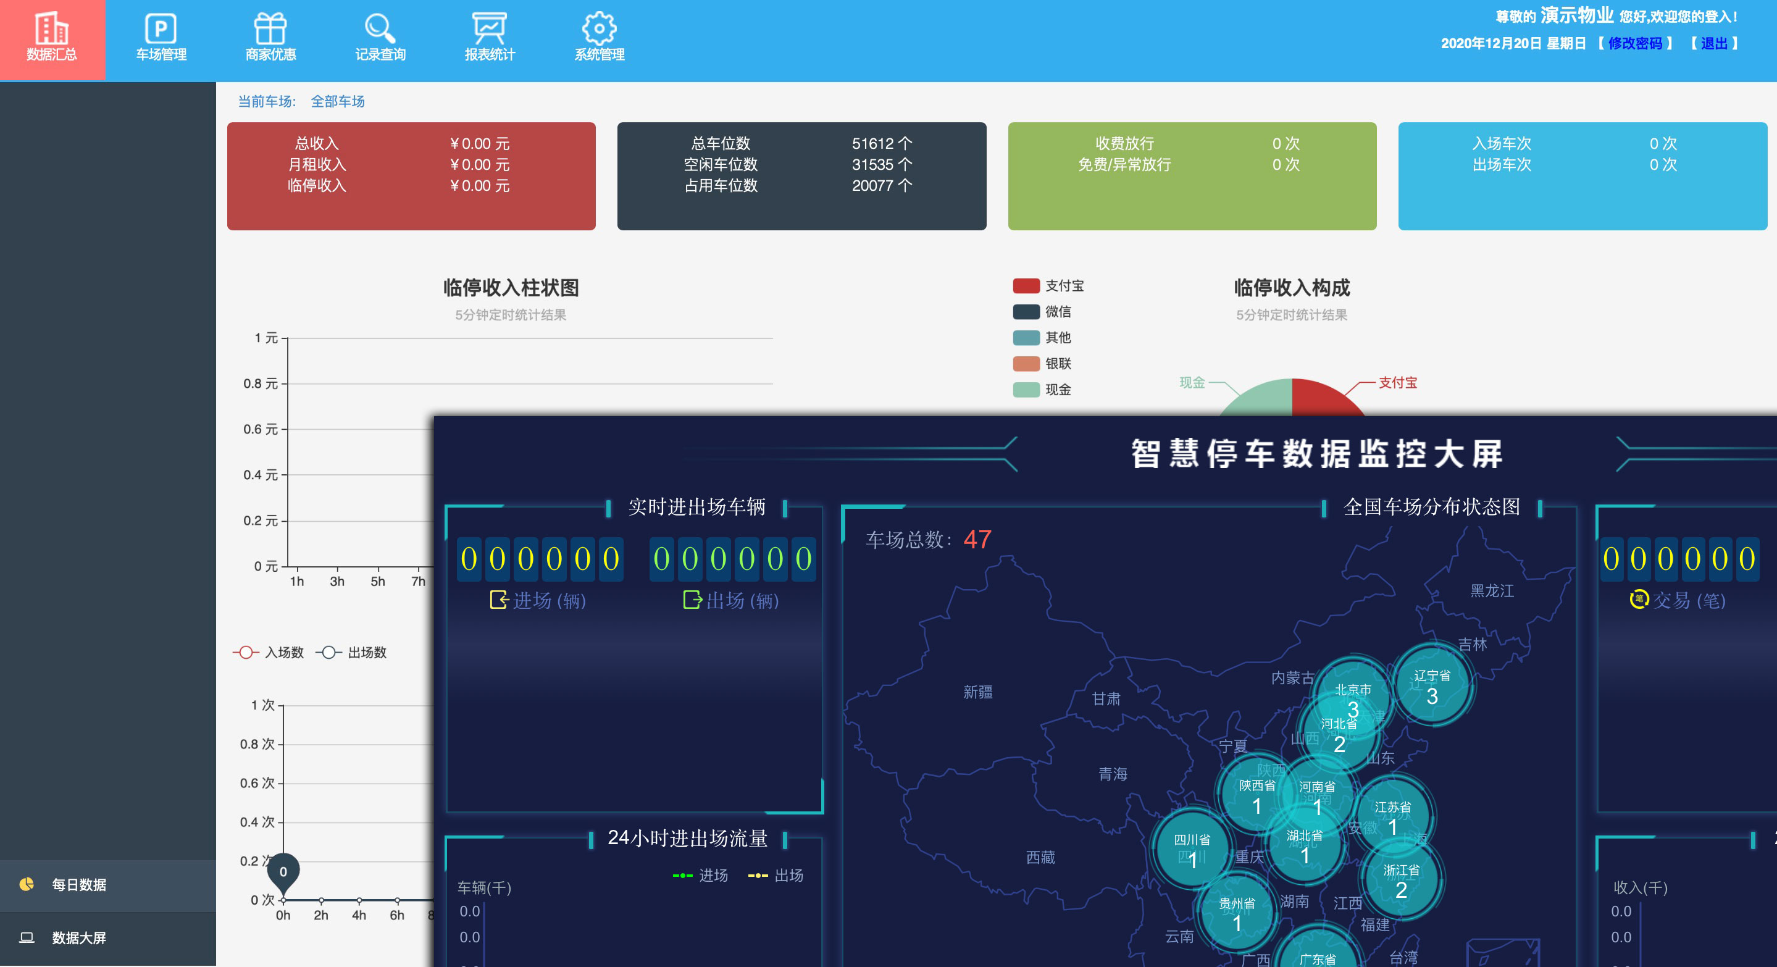
Task: Click the red 总收入 summary card
Action: [411, 176]
